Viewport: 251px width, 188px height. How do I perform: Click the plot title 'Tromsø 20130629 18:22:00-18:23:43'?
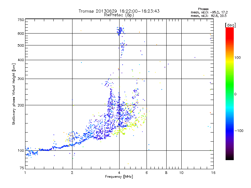[119, 11]
